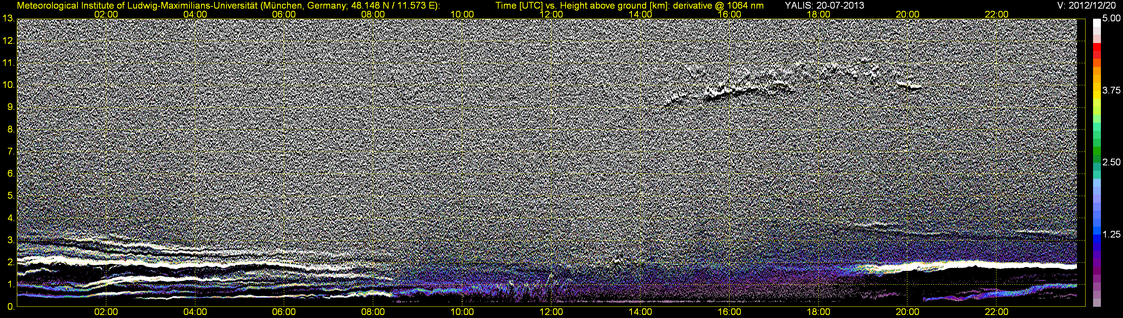The image size is (1123, 318).
Task: Click the colorbar value "3.75"
Action: [1111, 91]
